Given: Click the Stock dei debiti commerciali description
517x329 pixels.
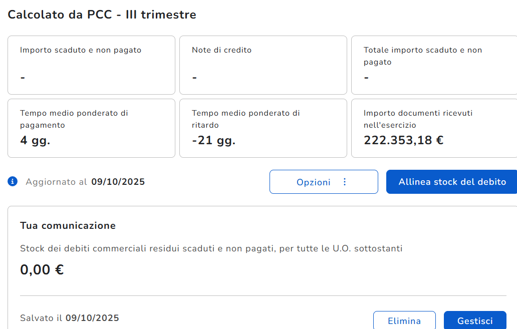Looking at the screenshot, I should tap(211, 248).
